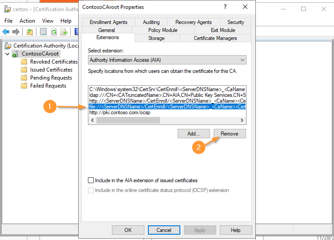Screen dimensions: 334x240
Task: Click the scroll right arrow in locations list
Action: click(x=242, y=120)
